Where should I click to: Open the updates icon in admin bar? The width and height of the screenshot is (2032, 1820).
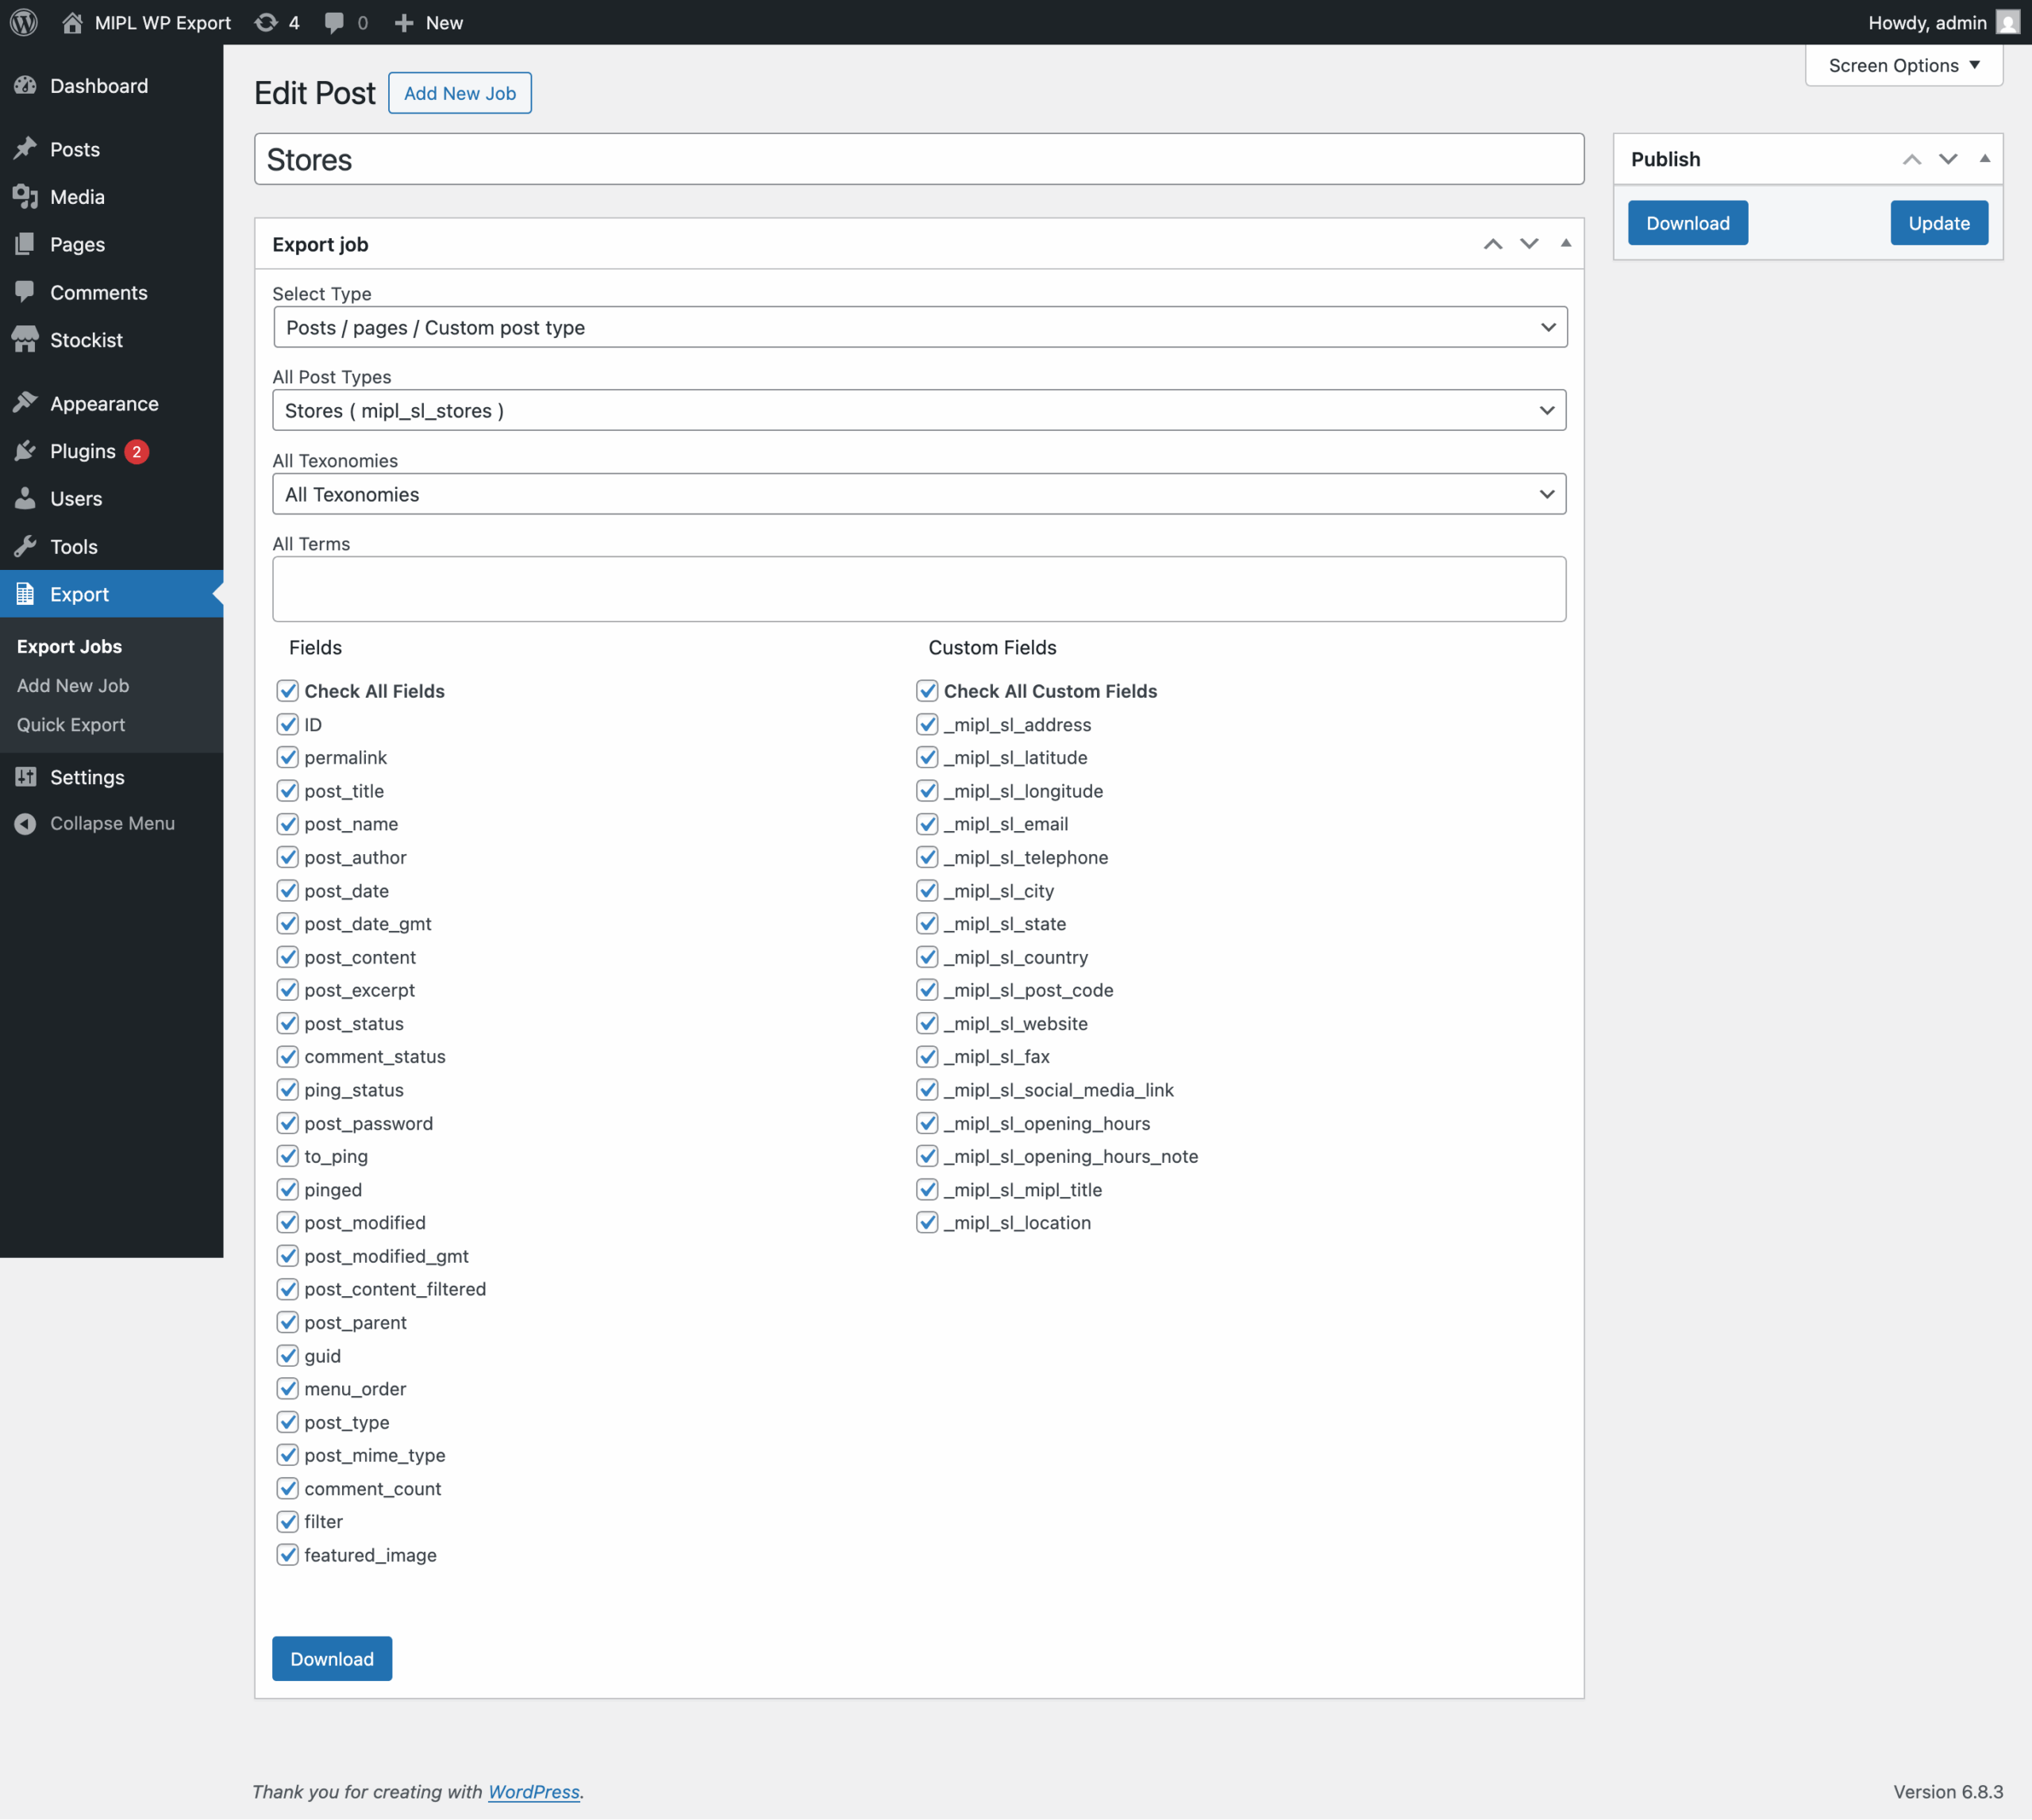[266, 22]
